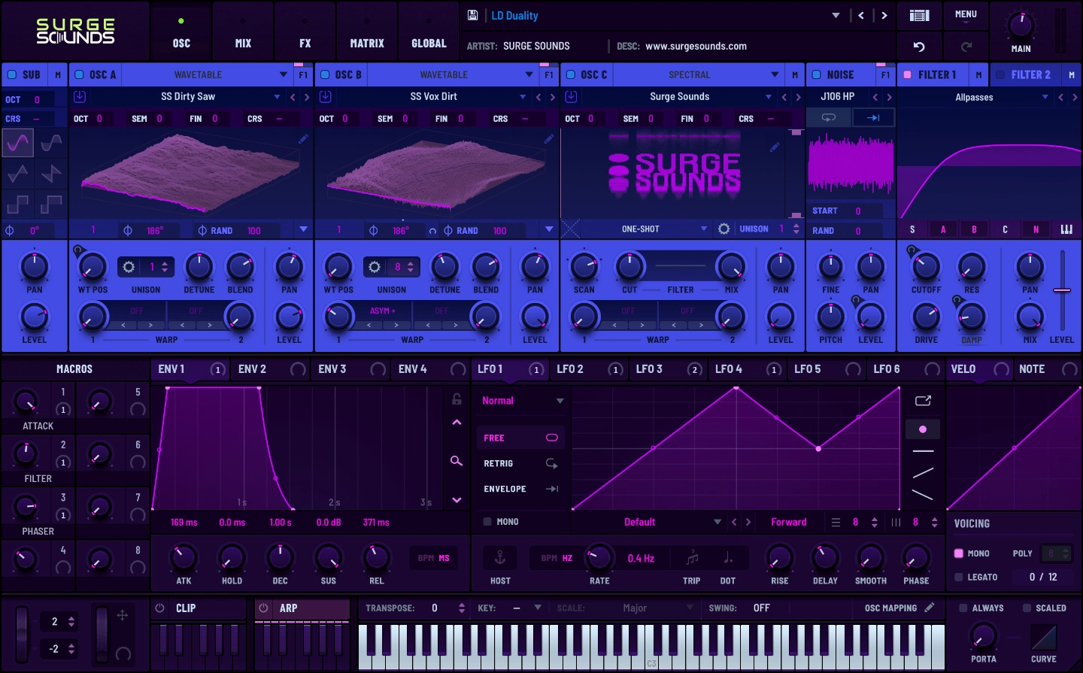Viewport: 1083px width, 673px height.
Task: Select LFO ENVELOPE trigger mode
Action: [520, 489]
